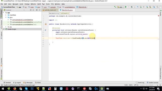Open the Android Profiler gauge icon
The height and width of the screenshot is (91, 162).
click(x=138, y=7)
